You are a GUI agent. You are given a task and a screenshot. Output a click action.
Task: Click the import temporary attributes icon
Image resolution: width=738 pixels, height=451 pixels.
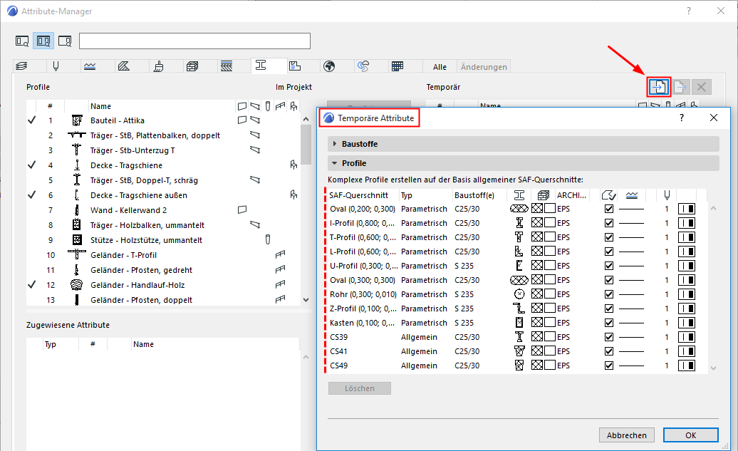658,87
